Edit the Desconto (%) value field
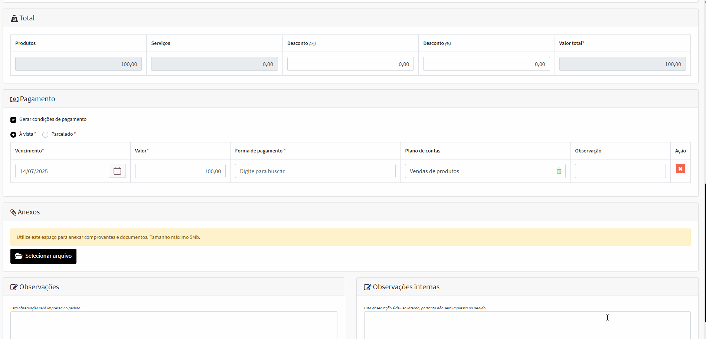Viewport: 706px width, 339px height. 486,64
